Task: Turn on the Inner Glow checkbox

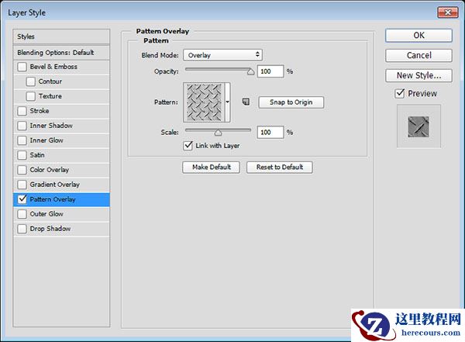Action: (x=22, y=140)
